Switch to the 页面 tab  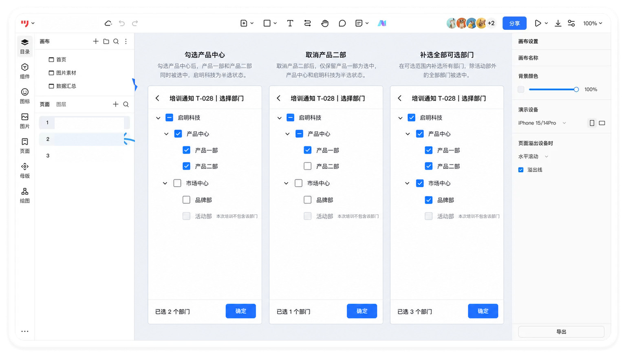pyautogui.click(x=44, y=104)
